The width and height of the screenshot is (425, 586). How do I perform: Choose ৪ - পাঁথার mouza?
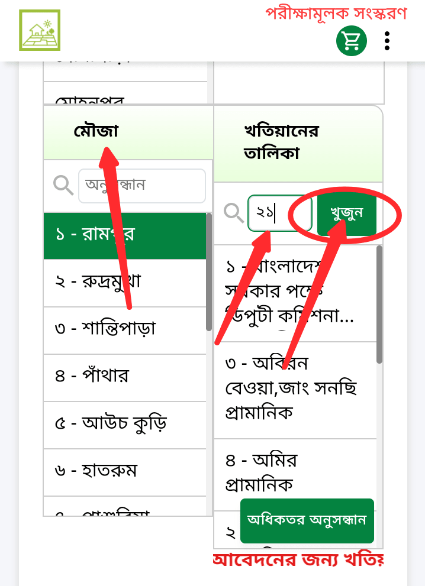(x=124, y=376)
